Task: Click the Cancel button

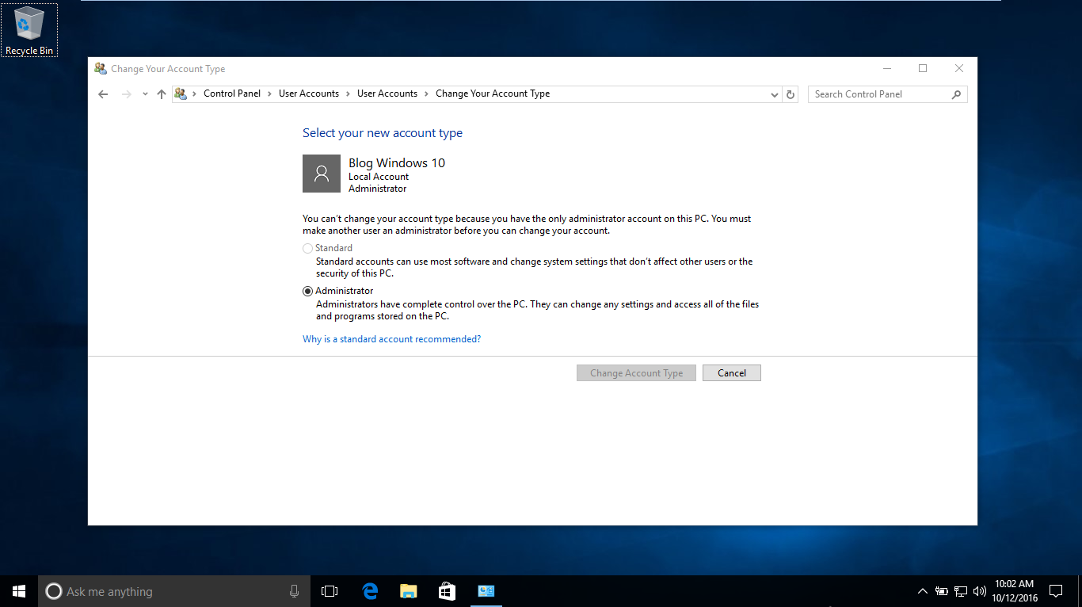Action: 732,373
